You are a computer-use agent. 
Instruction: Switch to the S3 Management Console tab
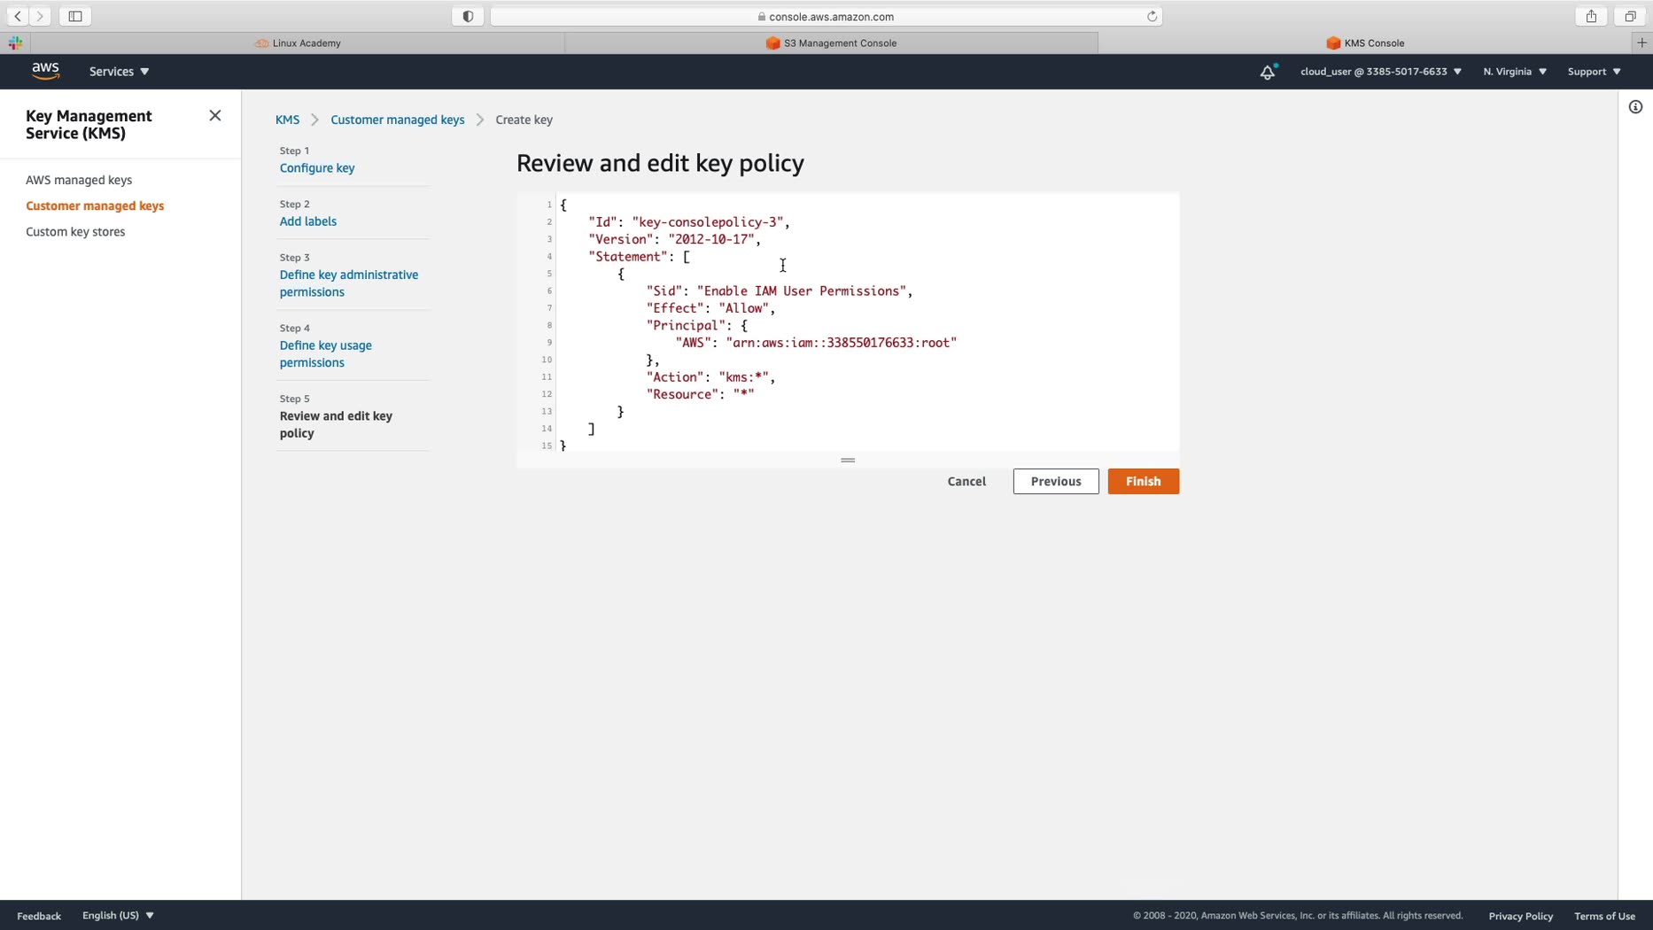831,43
